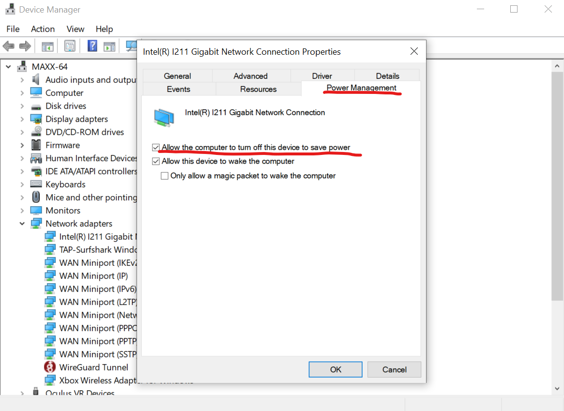Switch to the Events tab
This screenshot has width=564, height=411.
(179, 89)
